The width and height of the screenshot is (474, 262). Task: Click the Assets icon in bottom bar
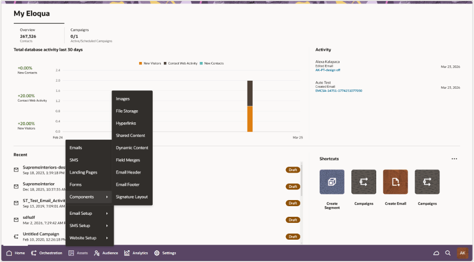tap(71, 253)
